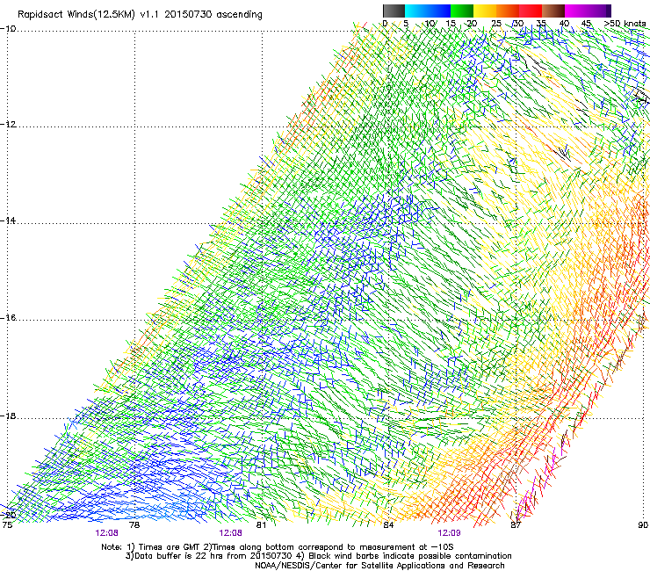Select the red 30-35 knots legend color
Viewport: 650px width, 571px height.
531,11
